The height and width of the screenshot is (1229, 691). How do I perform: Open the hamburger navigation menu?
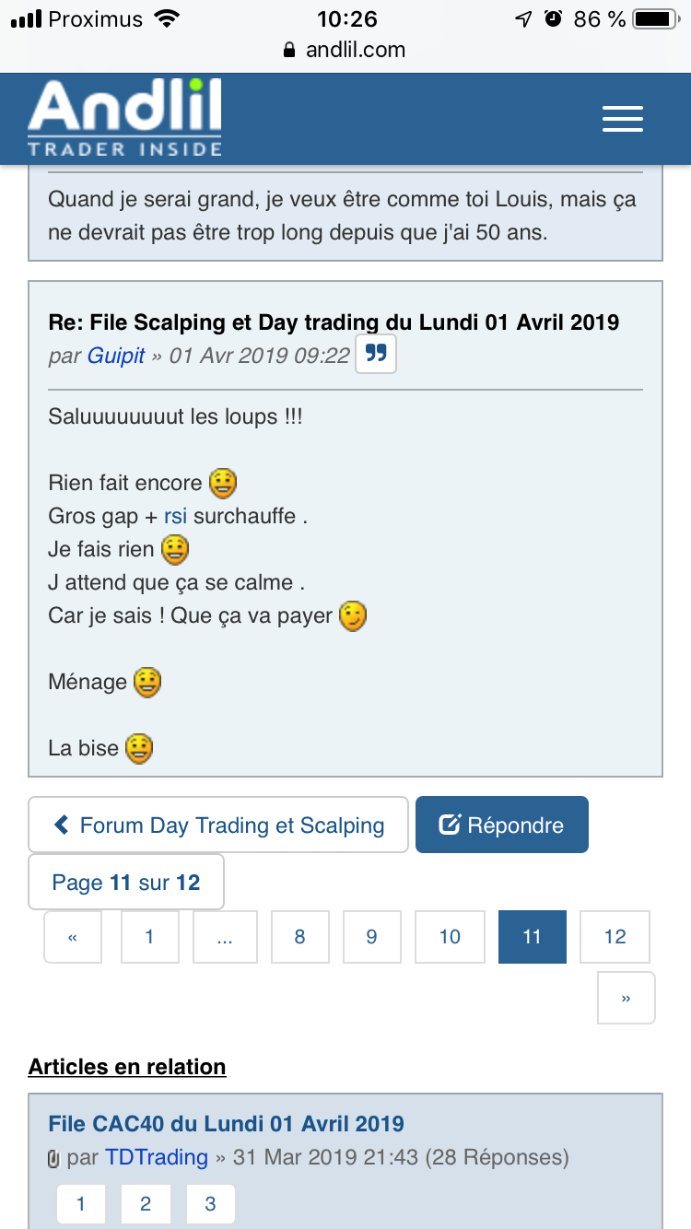[622, 120]
